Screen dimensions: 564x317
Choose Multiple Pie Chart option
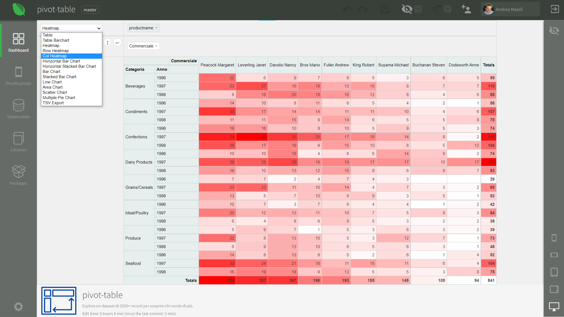tap(71, 98)
